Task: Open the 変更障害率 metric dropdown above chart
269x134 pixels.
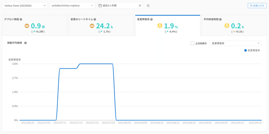Action: [x=236, y=44]
